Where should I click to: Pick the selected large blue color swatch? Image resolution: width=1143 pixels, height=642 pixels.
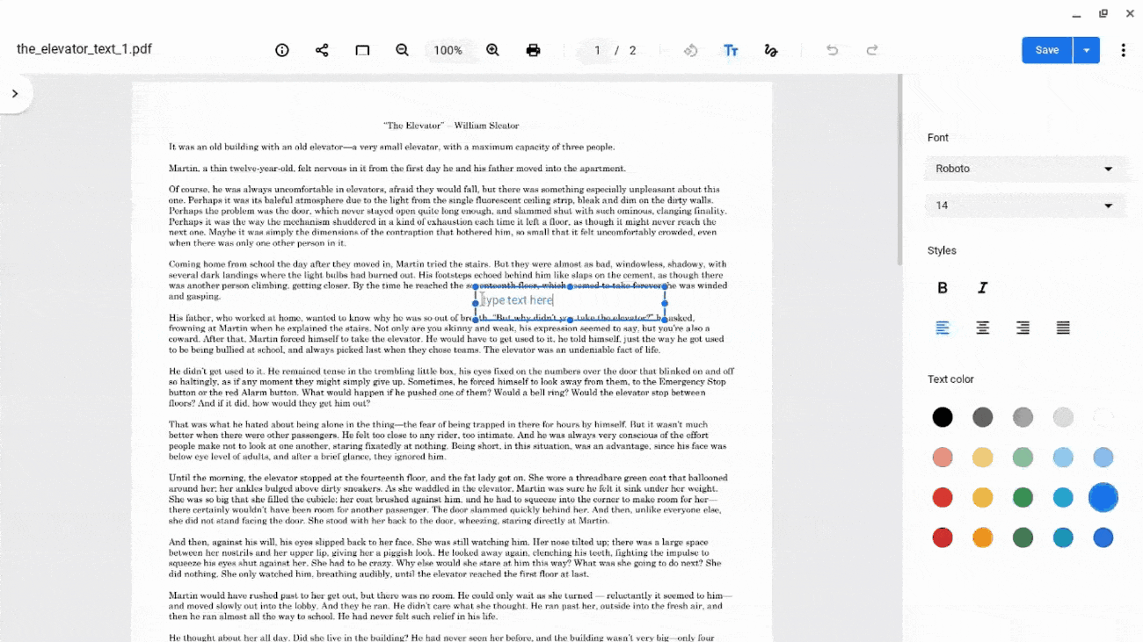[x=1103, y=497]
